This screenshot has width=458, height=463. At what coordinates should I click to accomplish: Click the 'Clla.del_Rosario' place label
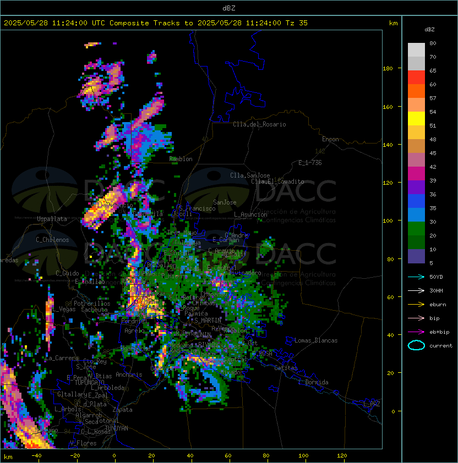click(259, 124)
